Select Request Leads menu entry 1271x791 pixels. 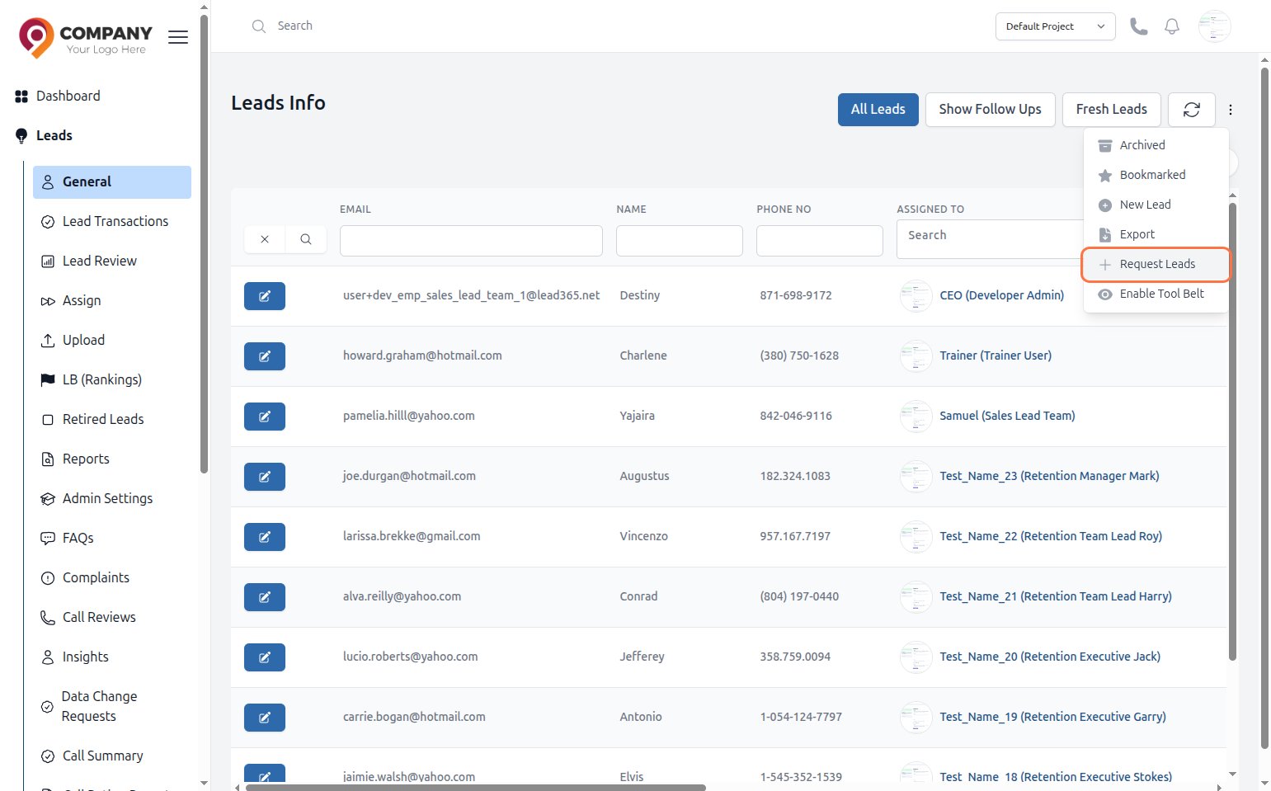1156,264
